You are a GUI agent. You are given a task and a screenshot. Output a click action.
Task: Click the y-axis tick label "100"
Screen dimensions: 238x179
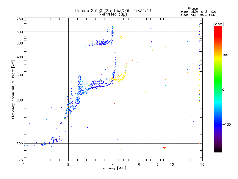20,143
